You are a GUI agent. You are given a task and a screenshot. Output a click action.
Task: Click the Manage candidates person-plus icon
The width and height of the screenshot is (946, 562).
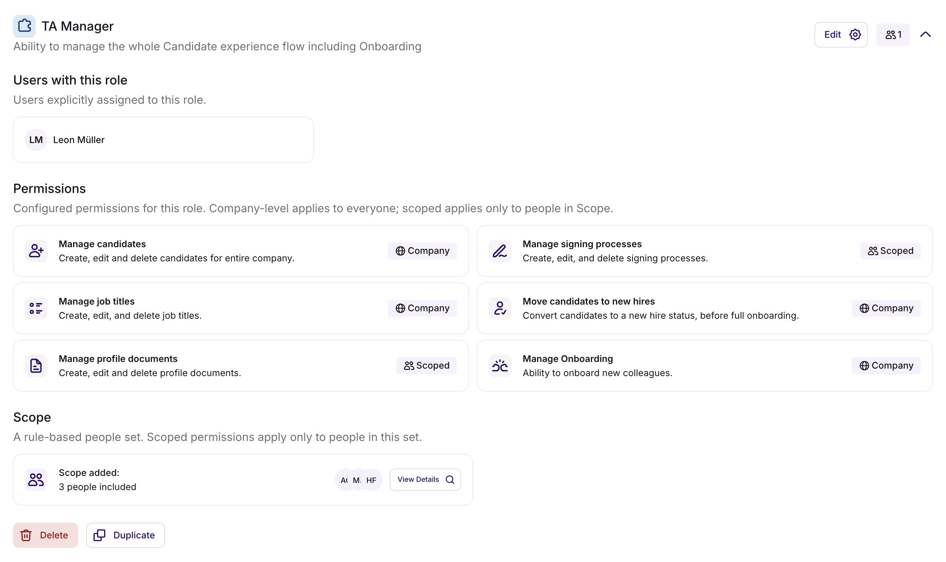point(36,251)
